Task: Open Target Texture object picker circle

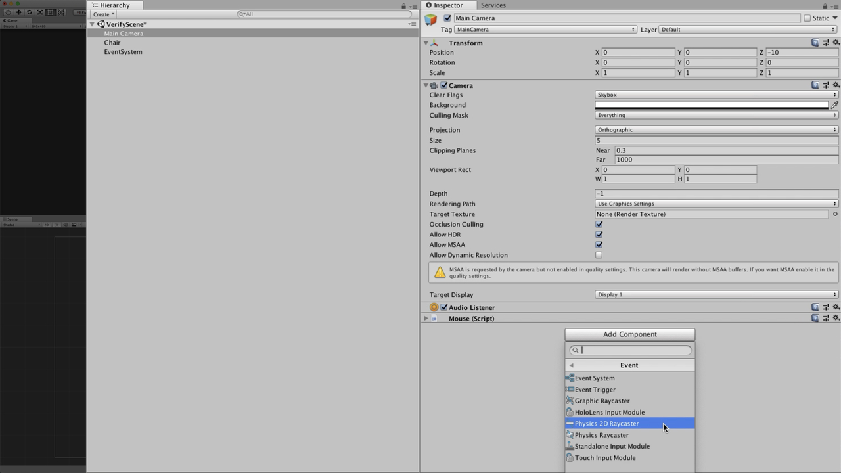Action: [x=835, y=214]
